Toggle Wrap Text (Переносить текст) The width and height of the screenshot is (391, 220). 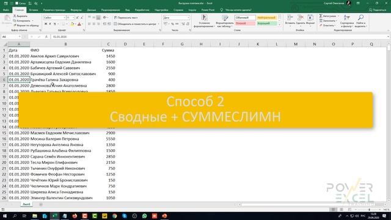tap(126, 18)
